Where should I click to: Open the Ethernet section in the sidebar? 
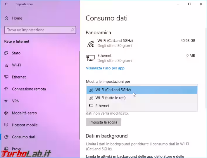19,77
